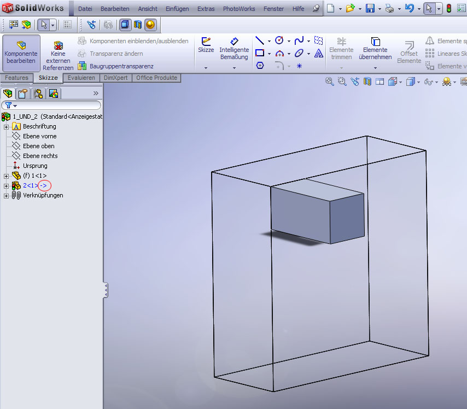Toggle shaded with edges display icon
The width and height of the screenshot is (467, 409).
pos(125,25)
